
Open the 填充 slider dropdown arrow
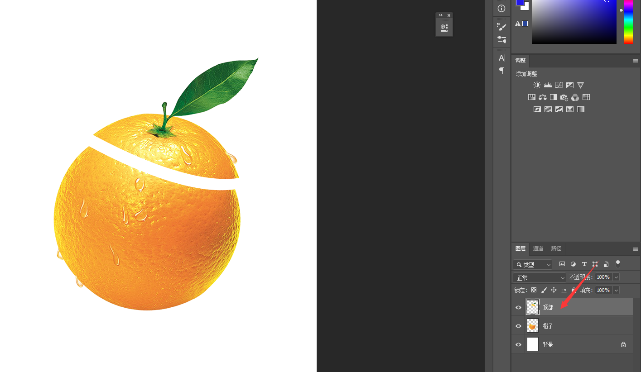coord(616,290)
